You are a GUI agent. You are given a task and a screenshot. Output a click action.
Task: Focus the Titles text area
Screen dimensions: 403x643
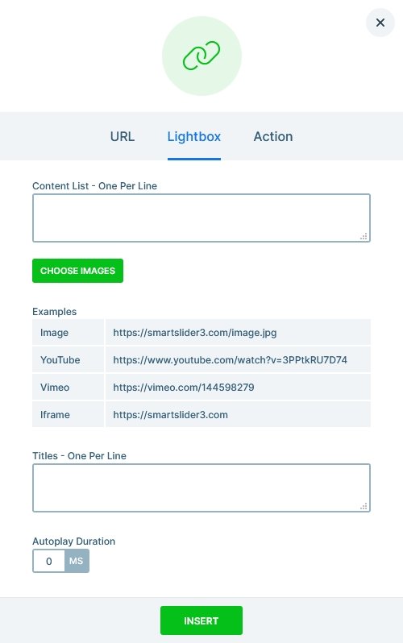click(201, 488)
